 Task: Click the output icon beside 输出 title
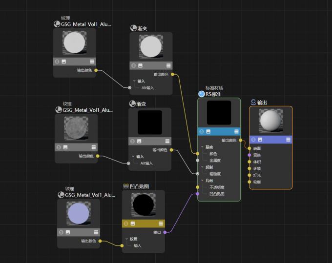tap(253, 102)
